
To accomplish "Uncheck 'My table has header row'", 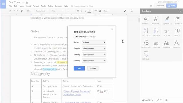I will 75,37.
